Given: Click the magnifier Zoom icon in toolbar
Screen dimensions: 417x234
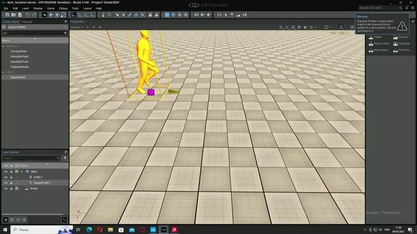Looking at the screenshot, I should tap(109, 15).
